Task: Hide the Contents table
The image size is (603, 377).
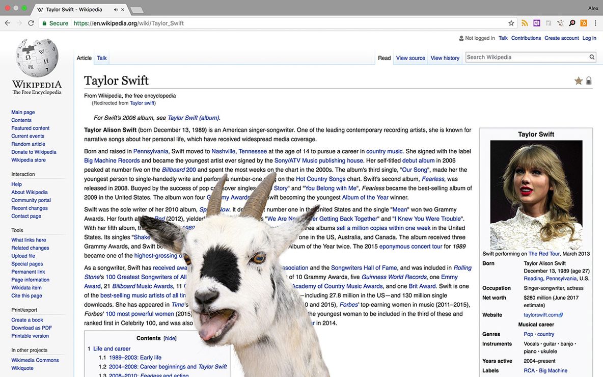Action: [x=170, y=338]
